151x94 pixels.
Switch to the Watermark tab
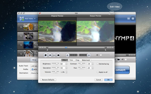[x=86, y=60]
